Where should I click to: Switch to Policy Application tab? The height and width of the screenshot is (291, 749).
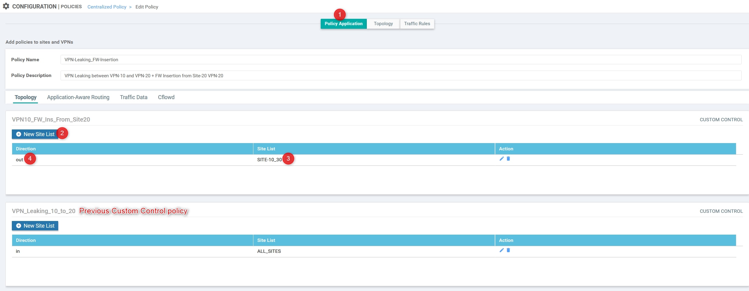343,24
